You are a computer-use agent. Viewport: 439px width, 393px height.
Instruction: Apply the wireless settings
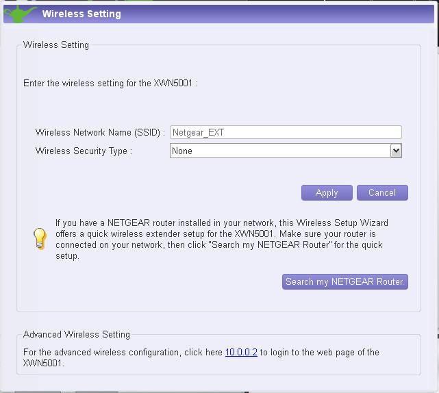327,192
